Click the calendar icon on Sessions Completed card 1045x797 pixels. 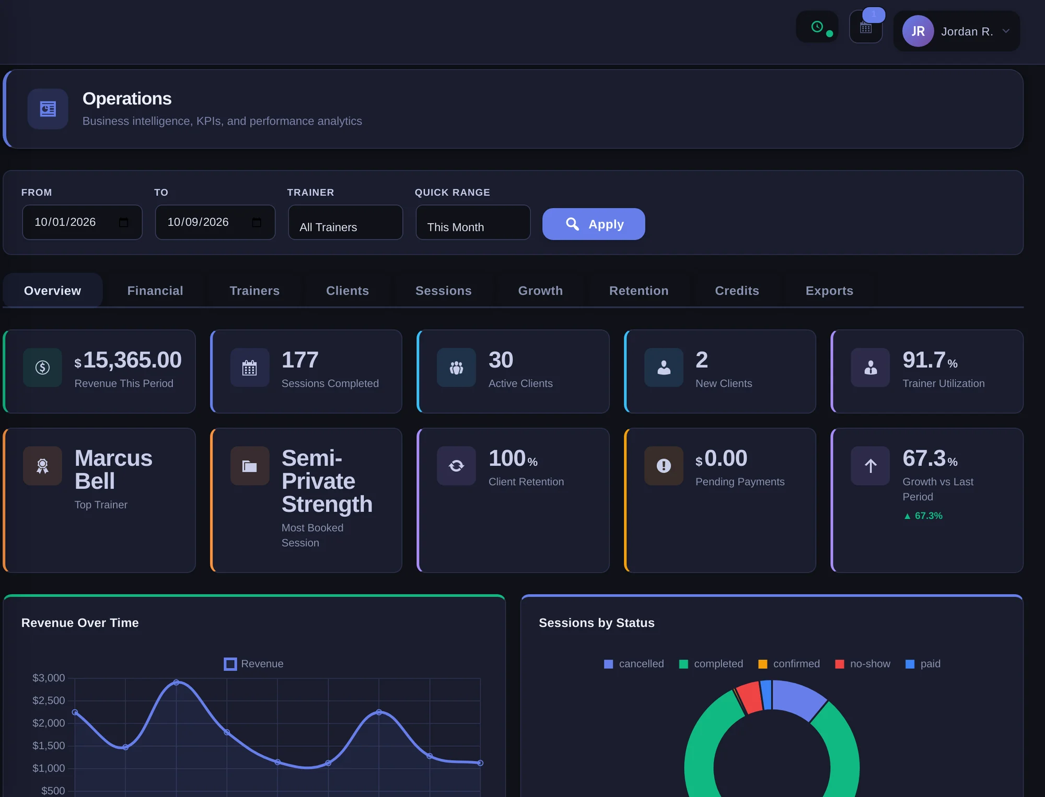point(250,368)
